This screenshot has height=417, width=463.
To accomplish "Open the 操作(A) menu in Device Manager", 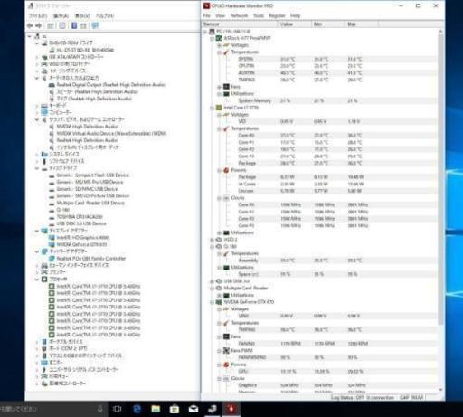I will pyautogui.click(x=61, y=15).
